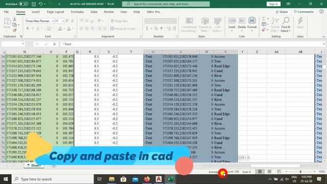Click the Share button
Image resolution: width=327 pixels, height=184 pixels.
click(282, 12)
